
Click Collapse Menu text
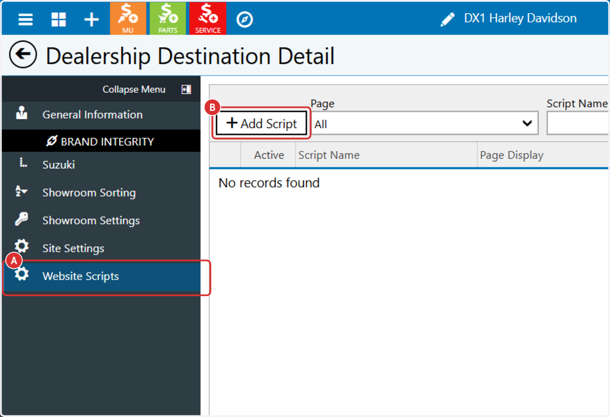[134, 90]
